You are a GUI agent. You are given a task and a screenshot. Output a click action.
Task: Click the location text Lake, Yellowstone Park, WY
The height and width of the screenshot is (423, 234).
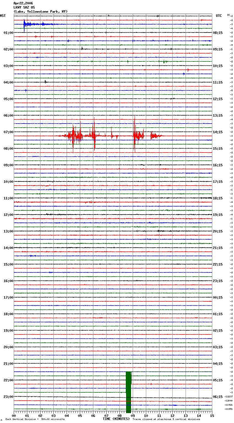[x=40, y=12]
